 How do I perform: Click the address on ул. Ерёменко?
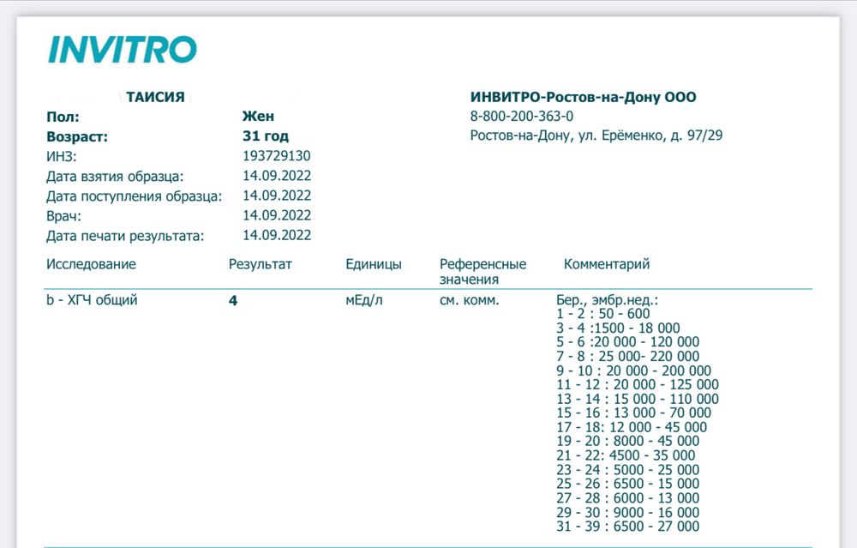click(x=596, y=135)
